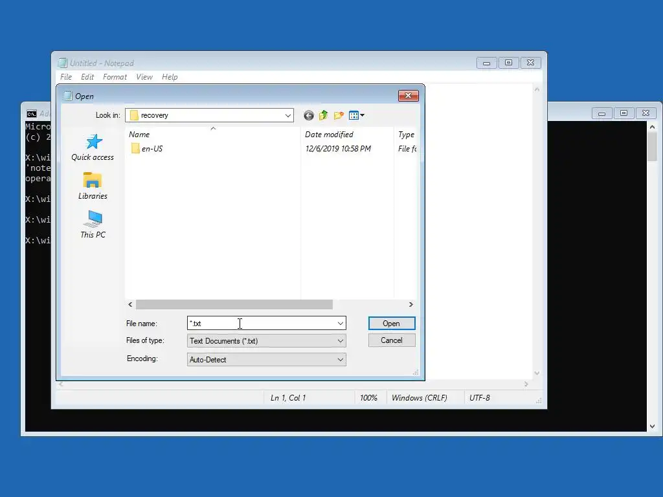
Task: Click the Open dialog title icon
Action: [x=67, y=96]
